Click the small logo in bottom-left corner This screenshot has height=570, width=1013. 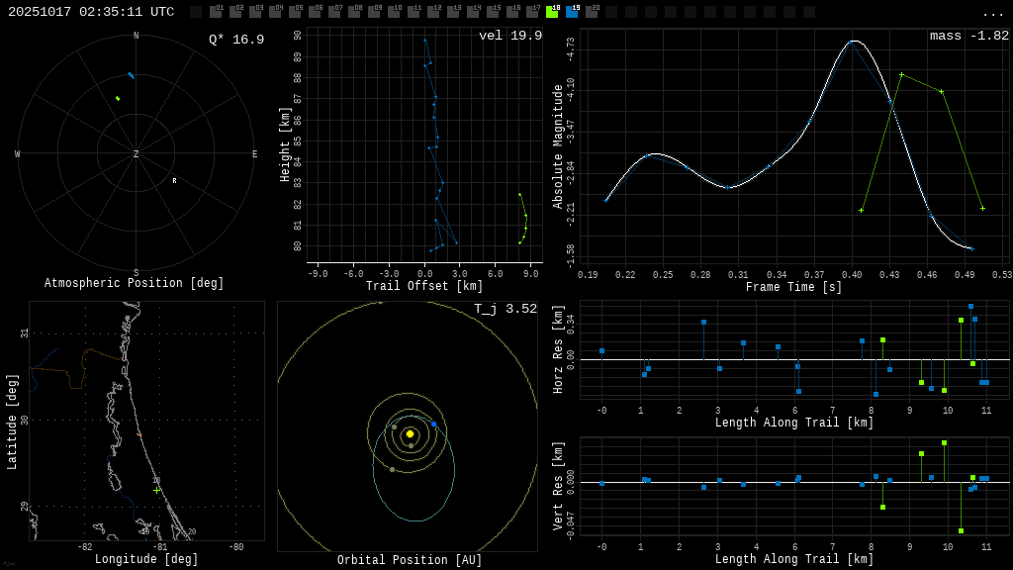click(x=9, y=564)
